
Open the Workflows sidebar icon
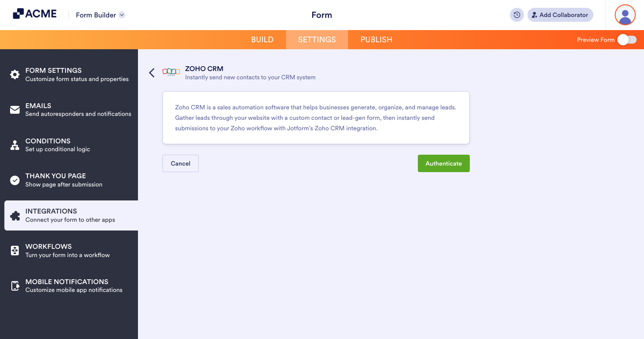tap(16, 250)
